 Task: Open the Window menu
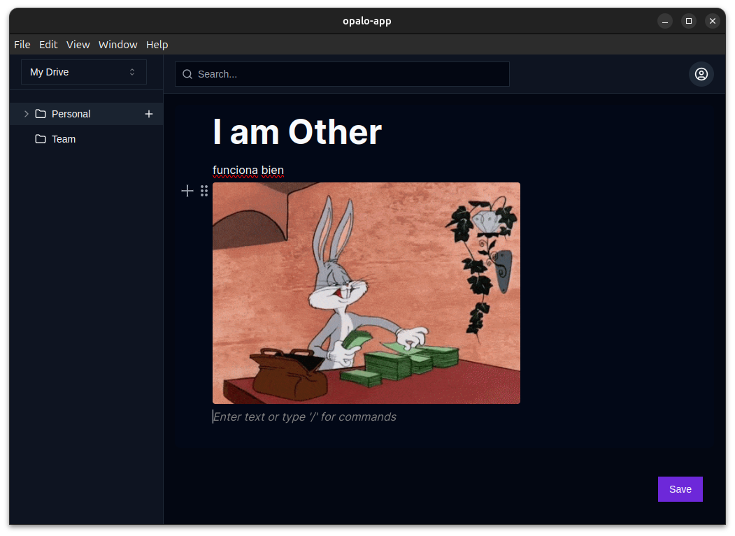(x=117, y=45)
